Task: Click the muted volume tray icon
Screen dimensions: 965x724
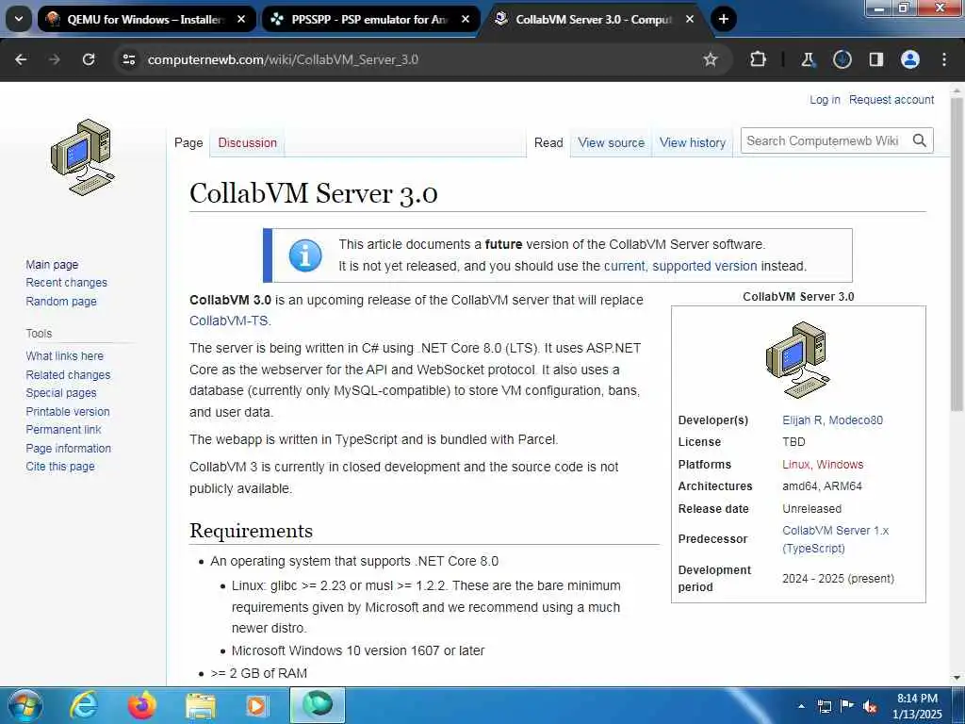Action: (870, 706)
